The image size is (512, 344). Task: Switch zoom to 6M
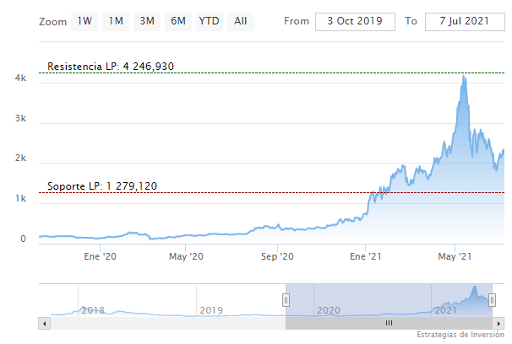177,20
